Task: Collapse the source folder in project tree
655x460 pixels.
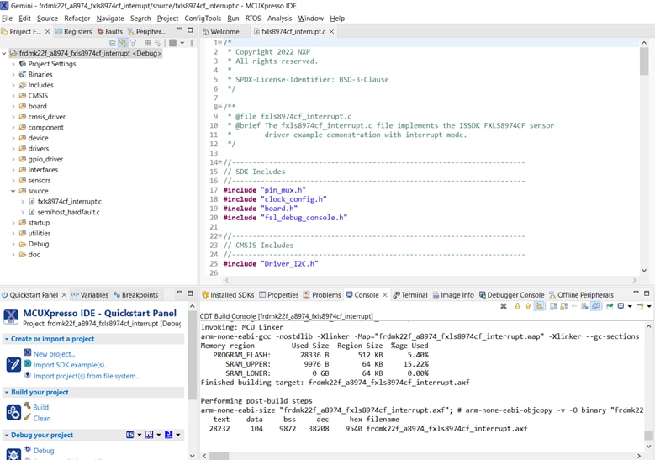Action: [13, 191]
